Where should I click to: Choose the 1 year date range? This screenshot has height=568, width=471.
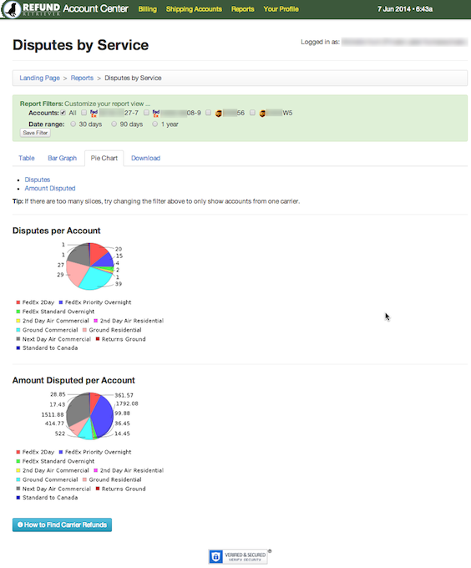point(155,124)
